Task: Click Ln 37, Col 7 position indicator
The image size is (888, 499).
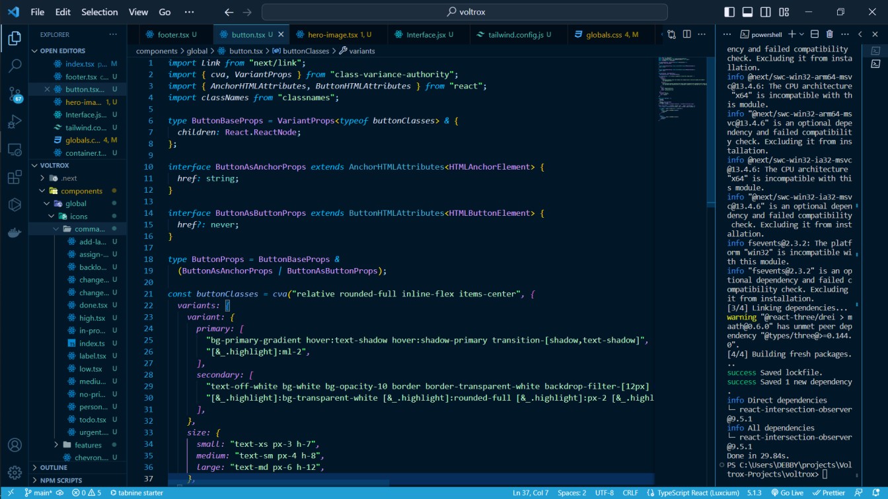Action: click(x=531, y=492)
